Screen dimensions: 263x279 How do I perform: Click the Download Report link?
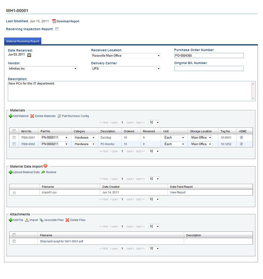point(68,21)
